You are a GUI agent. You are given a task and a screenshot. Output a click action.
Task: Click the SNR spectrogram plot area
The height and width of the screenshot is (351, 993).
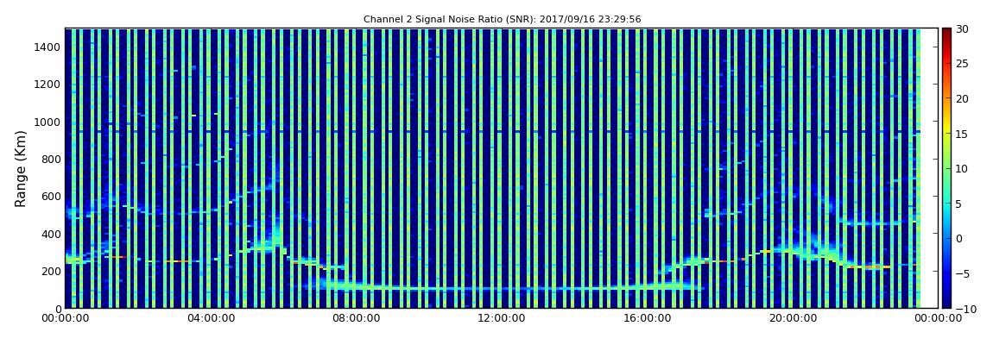pyautogui.click(x=502, y=168)
